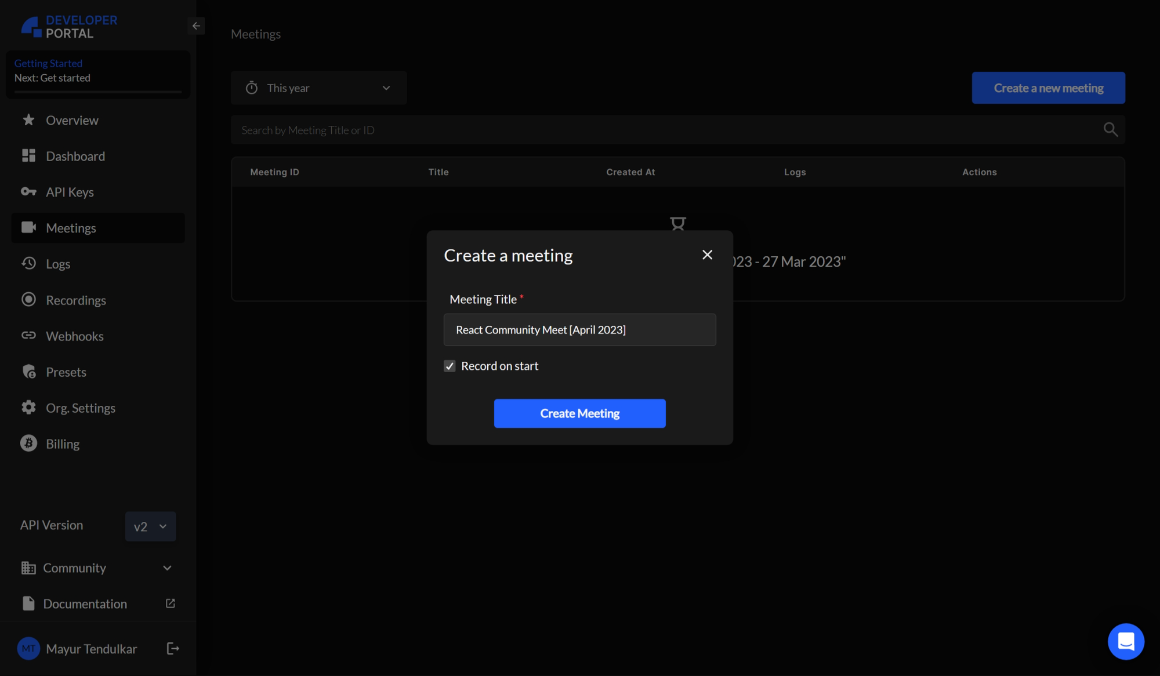This screenshot has height=676, width=1160.
Task: Click the API Keys lock icon
Action: point(29,191)
